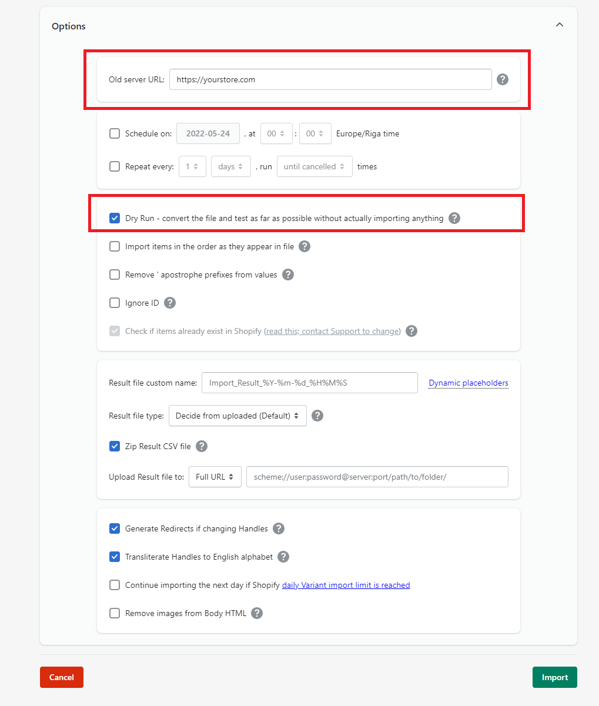Viewport: 599px width, 706px height.
Task: Open the Result file type dropdown
Action: tap(237, 416)
